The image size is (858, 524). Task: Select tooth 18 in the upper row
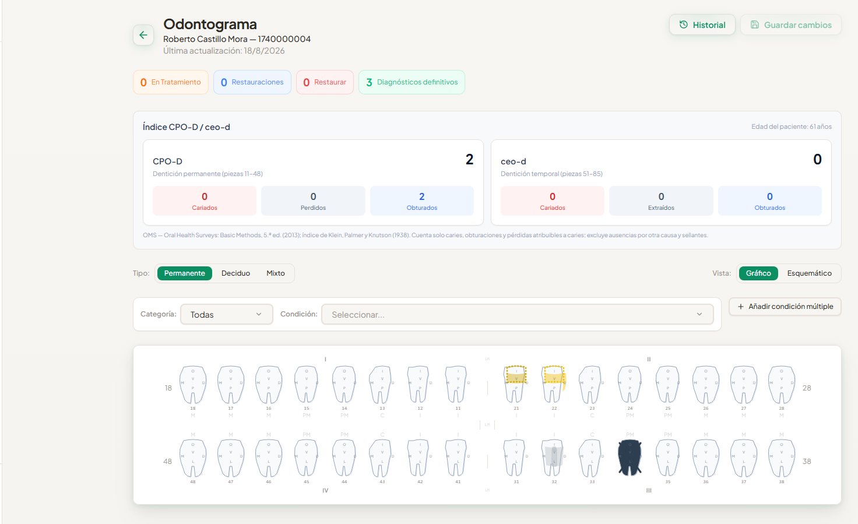(x=193, y=385)
